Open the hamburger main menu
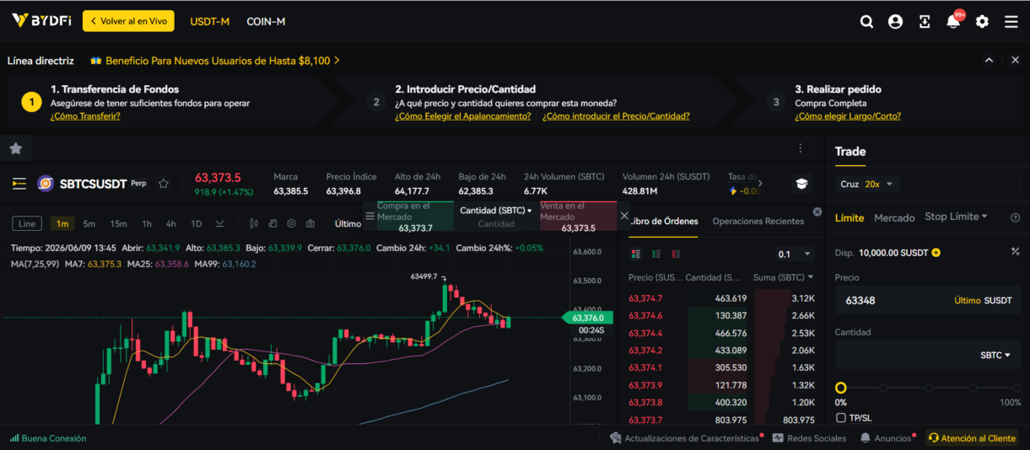 [1011, 22]
